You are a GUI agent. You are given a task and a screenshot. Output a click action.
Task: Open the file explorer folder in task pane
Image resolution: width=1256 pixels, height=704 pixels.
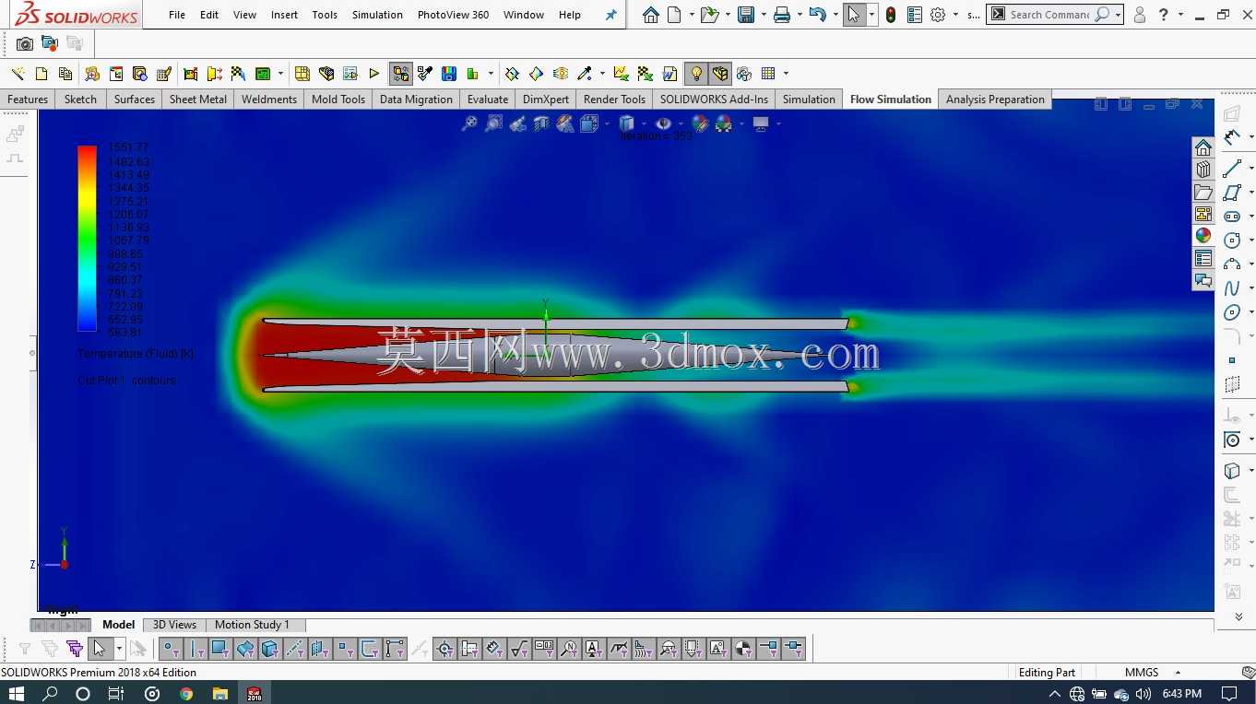(x=1203, y=192)
